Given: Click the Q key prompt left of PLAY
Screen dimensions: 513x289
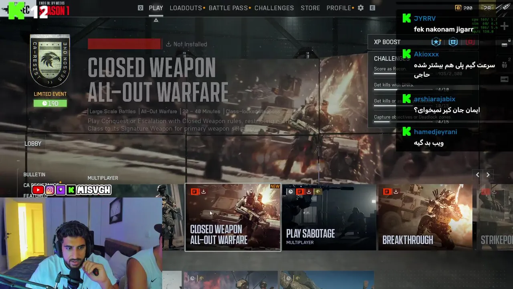Looking at the screenshot, I should pos(140,8).
